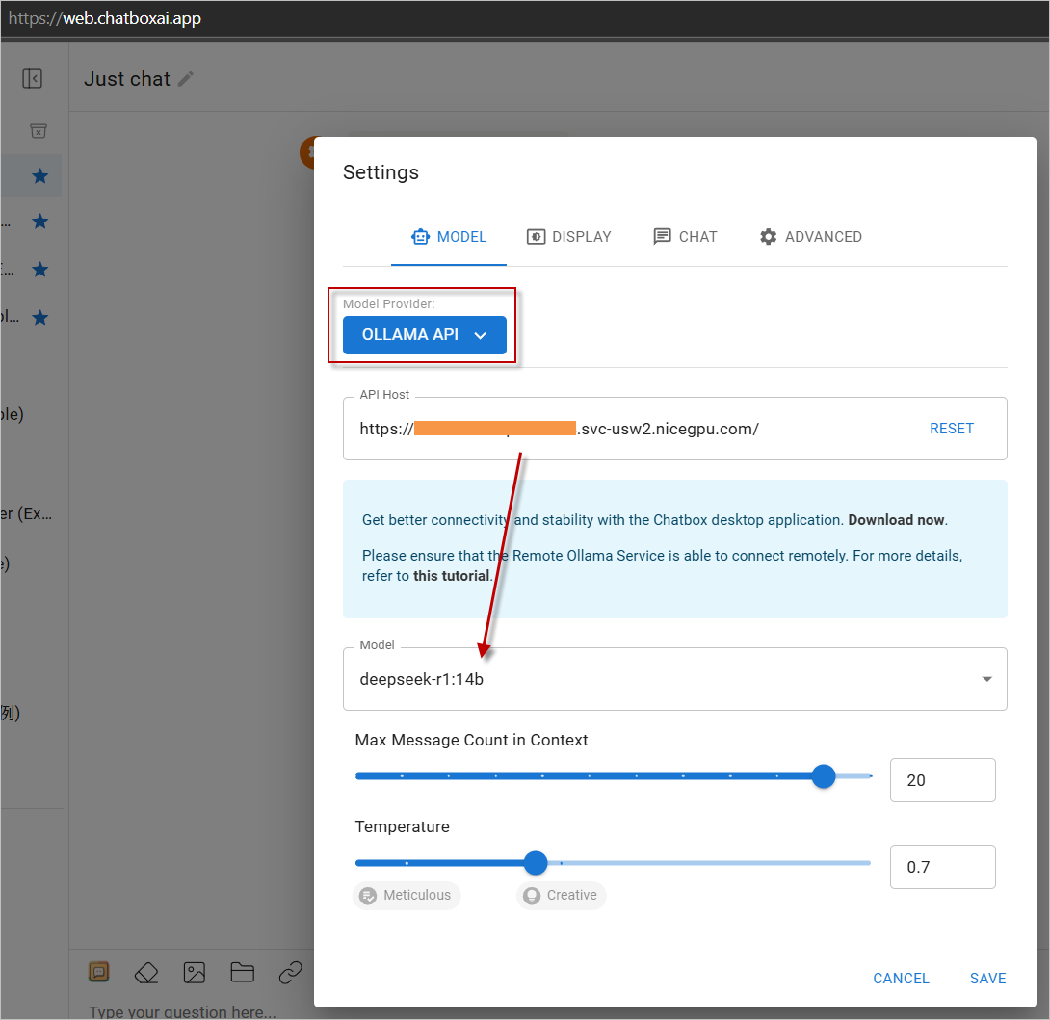The image size is (1050, 1020).
Task: Go to the CHAT settings tab
Action: (x=685, y=237)
